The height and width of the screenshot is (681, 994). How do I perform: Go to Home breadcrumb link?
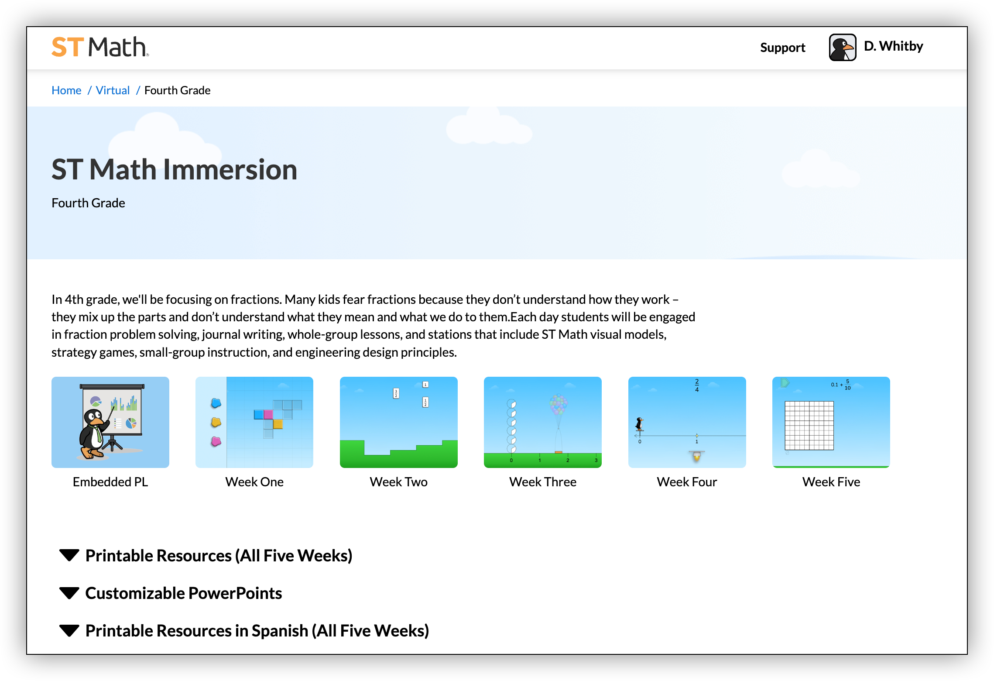66,90
